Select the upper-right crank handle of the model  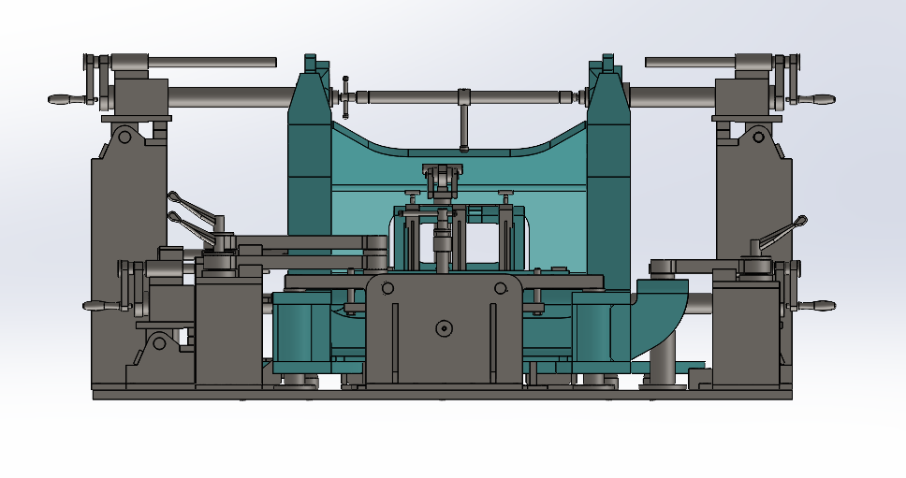tap(816, 100)
